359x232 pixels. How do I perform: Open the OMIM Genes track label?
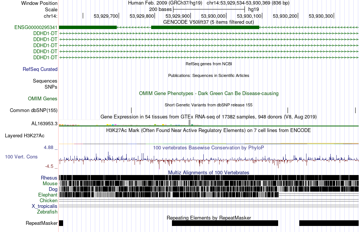(x=43, y=99)
